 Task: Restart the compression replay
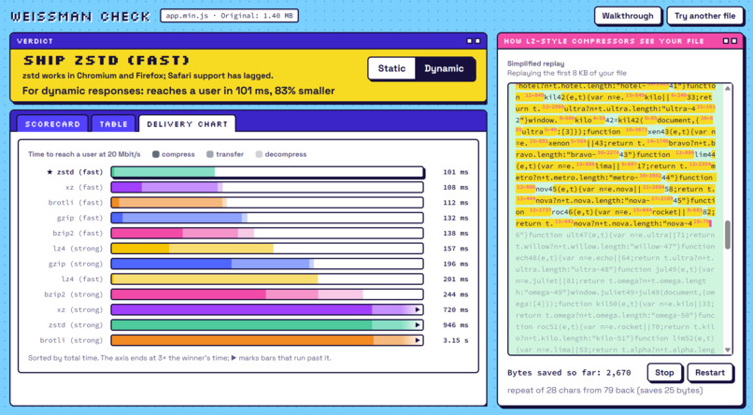pyautogui.click(x=710, y=372)
